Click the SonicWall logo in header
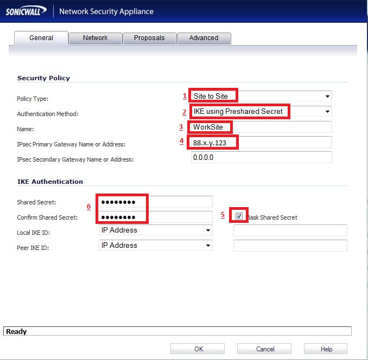The image size is (368, 360). pos(27,11)
